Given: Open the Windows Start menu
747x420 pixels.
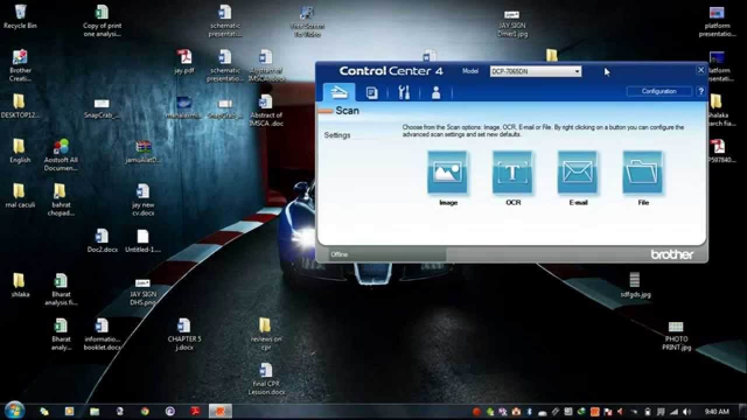Looking at the screenshot, I should coord(15,410).
